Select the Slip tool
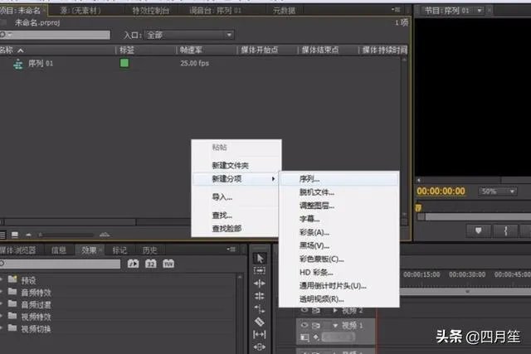 click(260, 335)
